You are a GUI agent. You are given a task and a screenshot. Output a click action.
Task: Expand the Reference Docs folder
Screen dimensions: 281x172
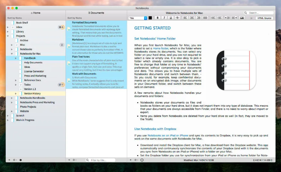coord(16,80)
